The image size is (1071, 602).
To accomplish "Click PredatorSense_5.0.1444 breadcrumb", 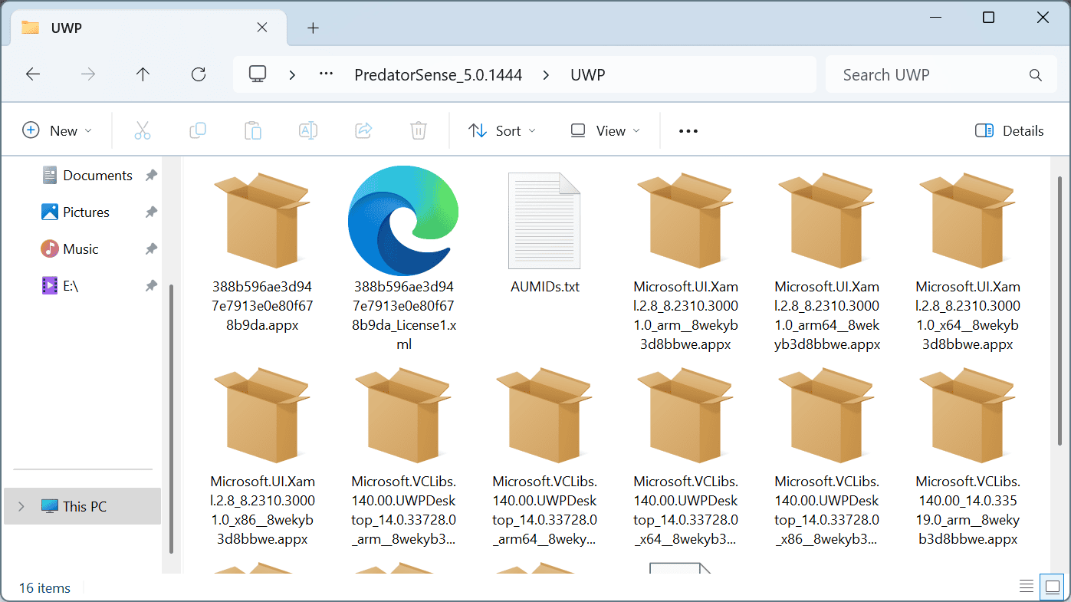I will (x=438, y=75).
